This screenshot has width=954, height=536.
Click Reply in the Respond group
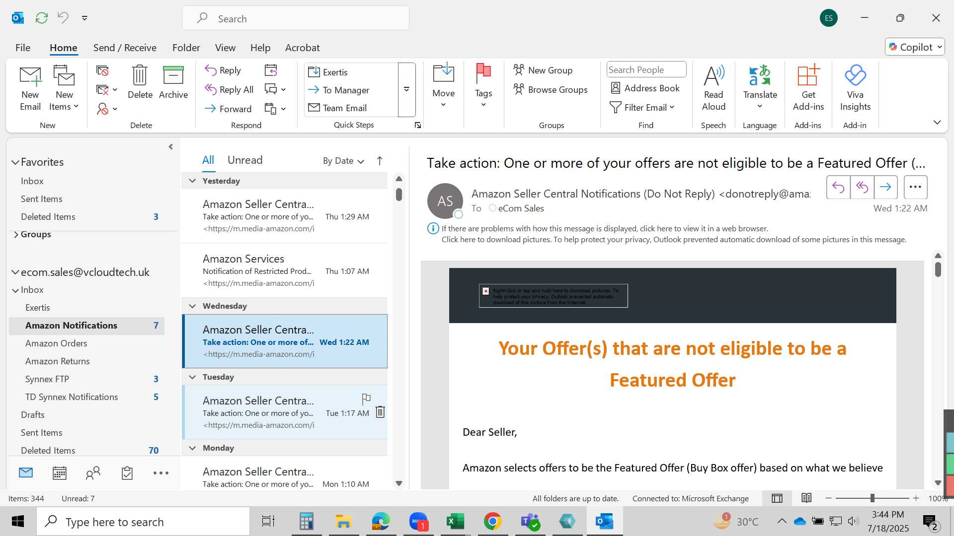tap(223, 70)
